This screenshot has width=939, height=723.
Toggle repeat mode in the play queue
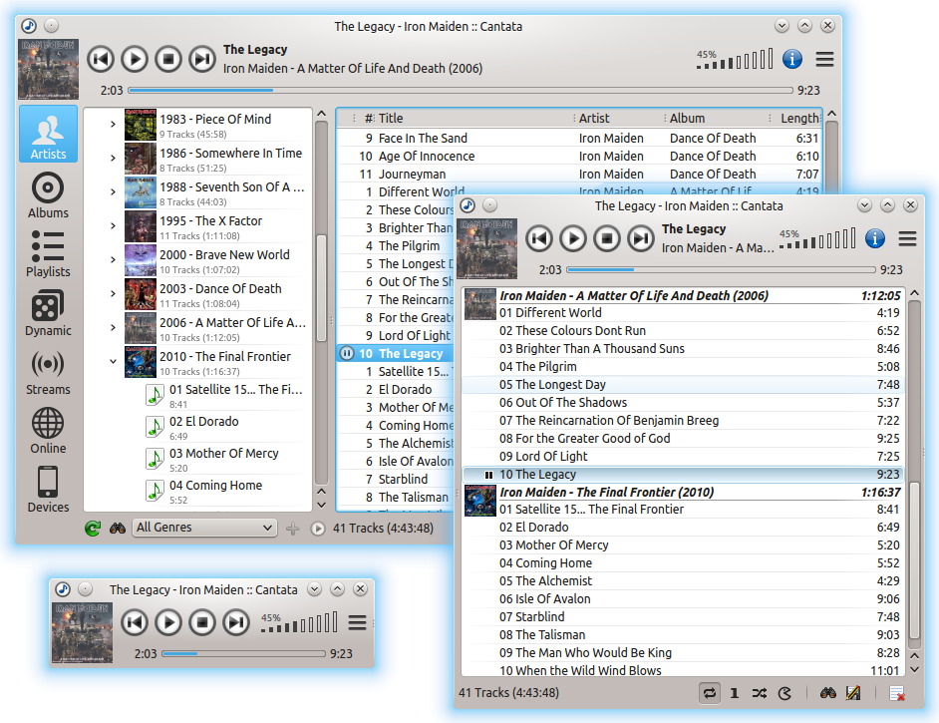coord(710,693)
